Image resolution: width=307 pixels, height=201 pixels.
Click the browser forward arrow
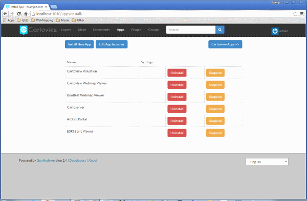click(x=12, y=14)
